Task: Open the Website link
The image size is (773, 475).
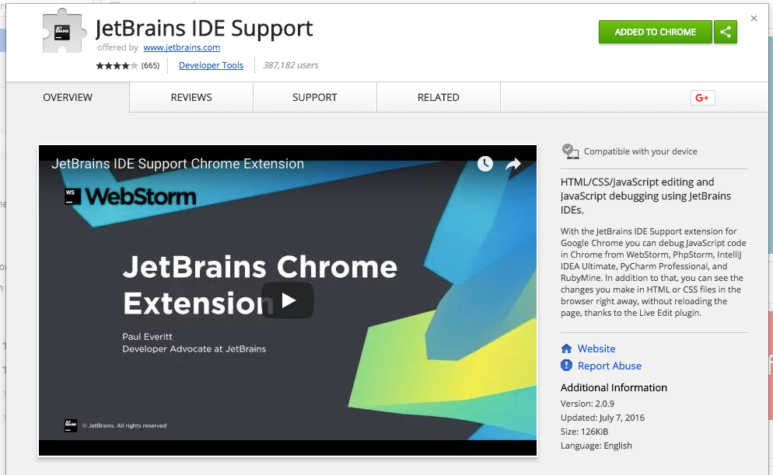Action: pos(596,348)
